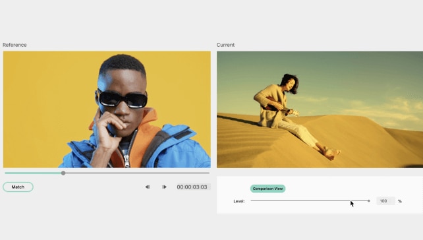Click the Match button
Image resolution: width=423 pixels, height=240 pixels.
[x=18, y=187]
